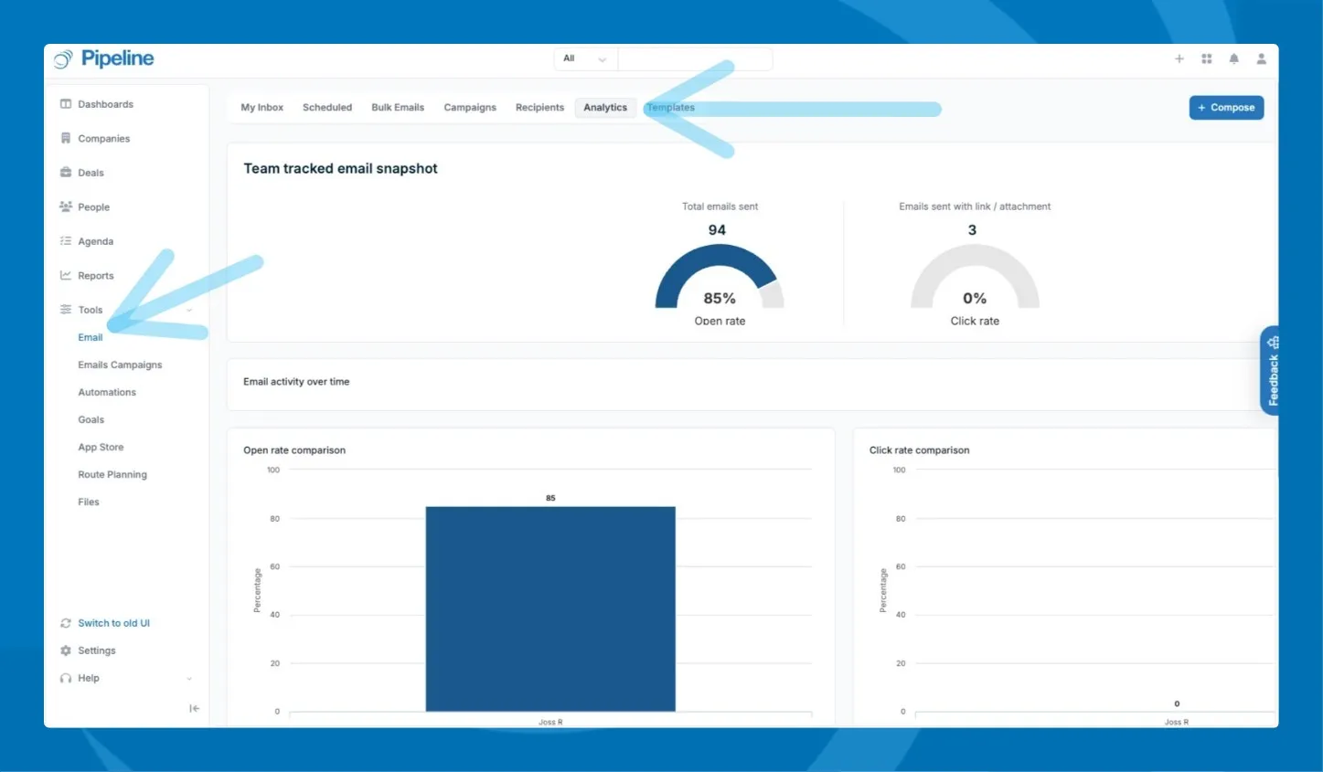The width and height of the screenshot is (1323, 772).
Task: Select the Analytics tab
Action: [605, 108]
